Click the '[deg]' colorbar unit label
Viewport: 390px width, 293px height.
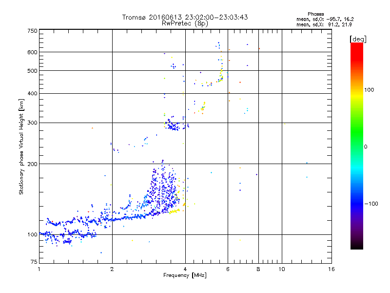pyautogui.click(x=358, y=39)
